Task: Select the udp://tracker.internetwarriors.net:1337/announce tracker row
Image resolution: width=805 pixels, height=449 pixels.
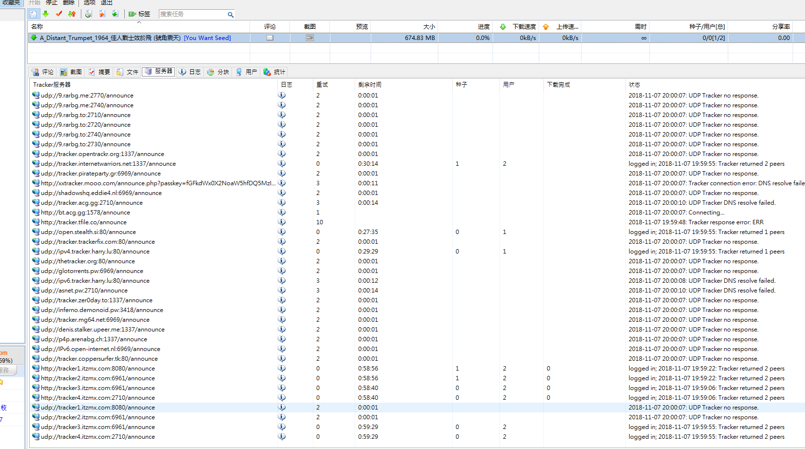Action: click(108, 164)
